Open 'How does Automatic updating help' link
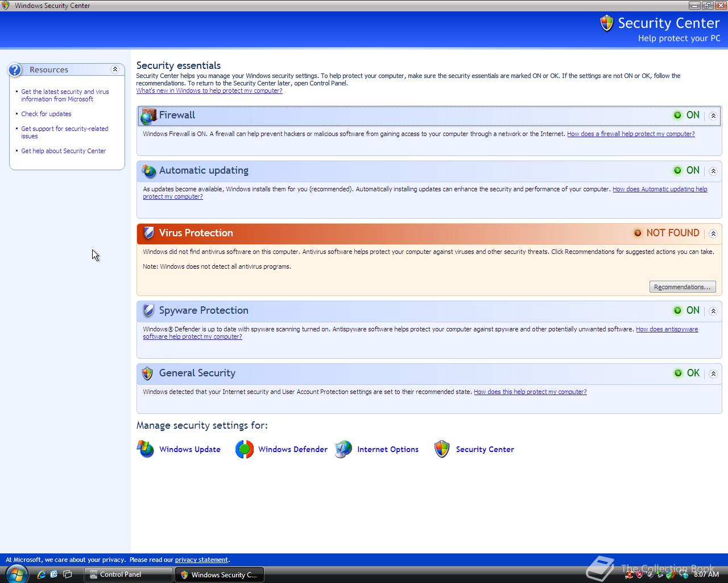The height and width of the screenshot is (583, 728). tap(660, 189)
